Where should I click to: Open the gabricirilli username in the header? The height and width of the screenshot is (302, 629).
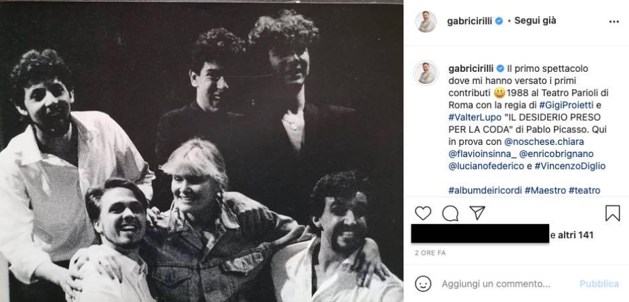tap(470, 21)
